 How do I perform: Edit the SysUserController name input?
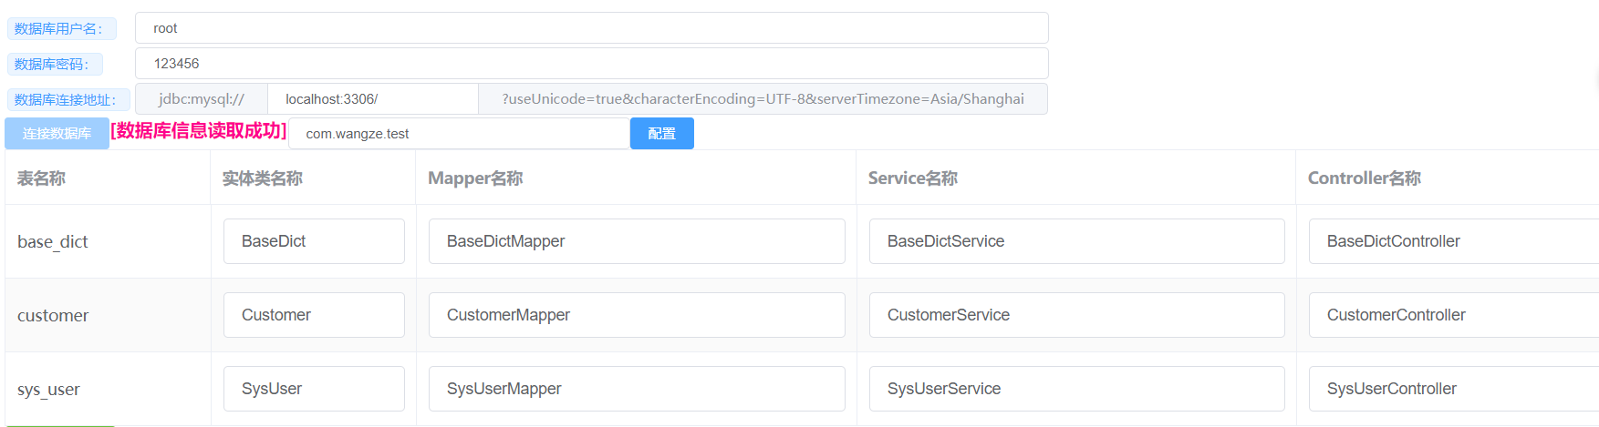pos(1454,389)
